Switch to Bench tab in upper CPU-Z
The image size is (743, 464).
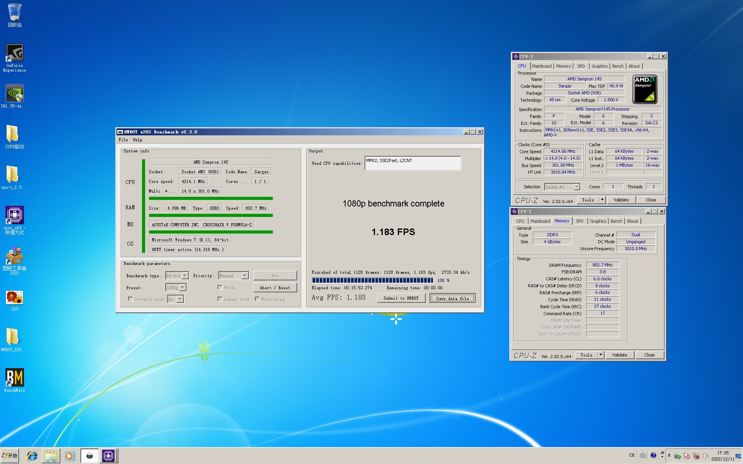coord(618,66)
